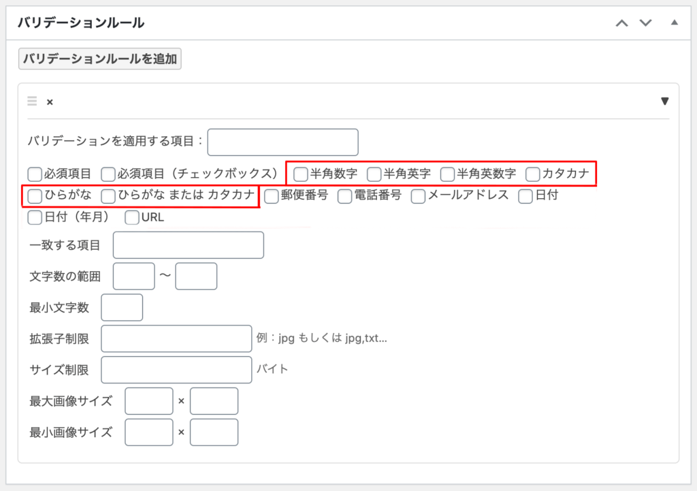Check the 電話番号 checkbox
The height and width of the screenshot is (491, 697).
pos(345,195)
